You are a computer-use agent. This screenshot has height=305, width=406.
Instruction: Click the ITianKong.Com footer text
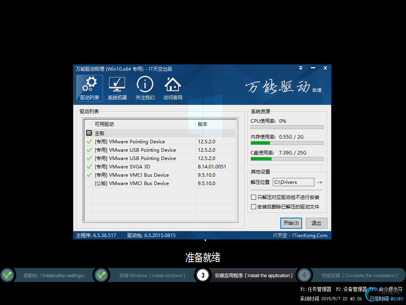310,235
